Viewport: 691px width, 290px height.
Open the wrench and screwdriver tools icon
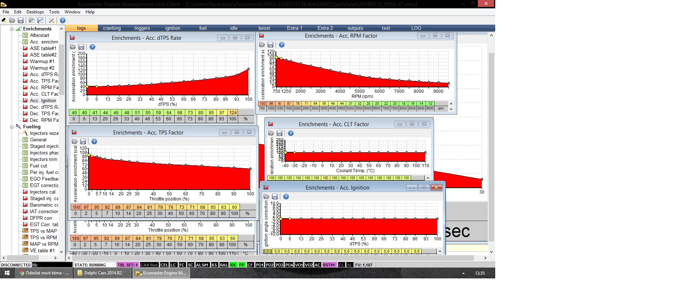coord(51,20)
